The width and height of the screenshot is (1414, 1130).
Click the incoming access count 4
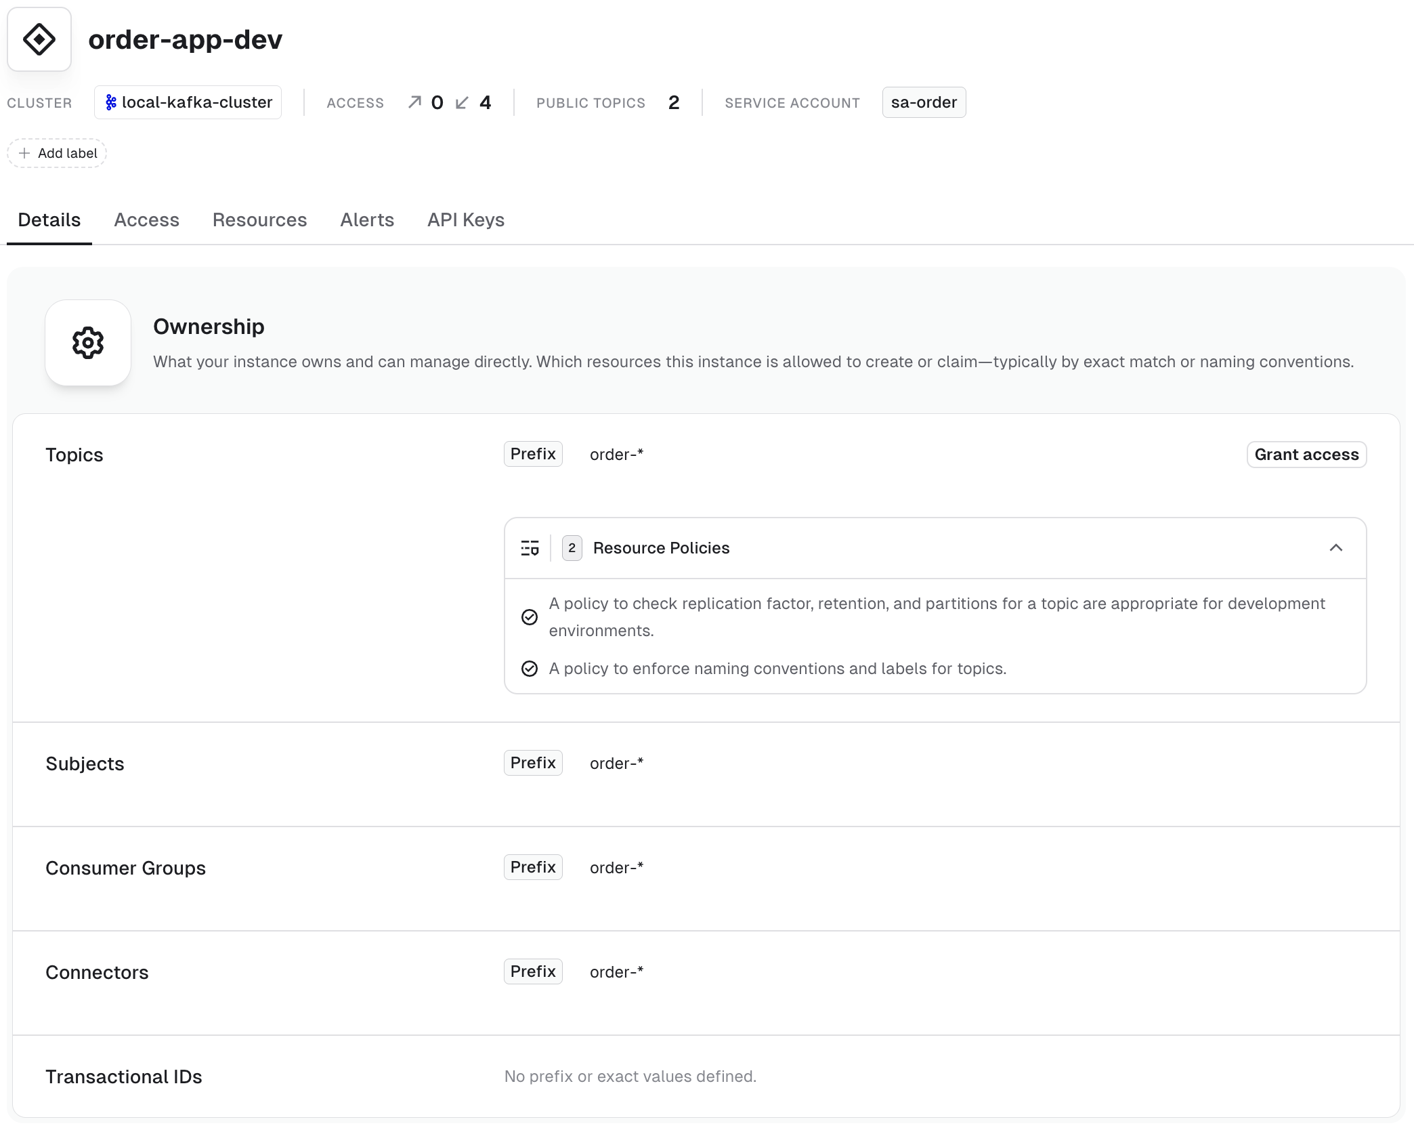486,102
